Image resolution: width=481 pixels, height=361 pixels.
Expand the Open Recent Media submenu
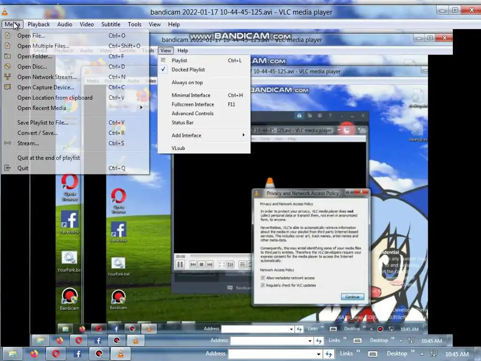[x=75, y=108]
